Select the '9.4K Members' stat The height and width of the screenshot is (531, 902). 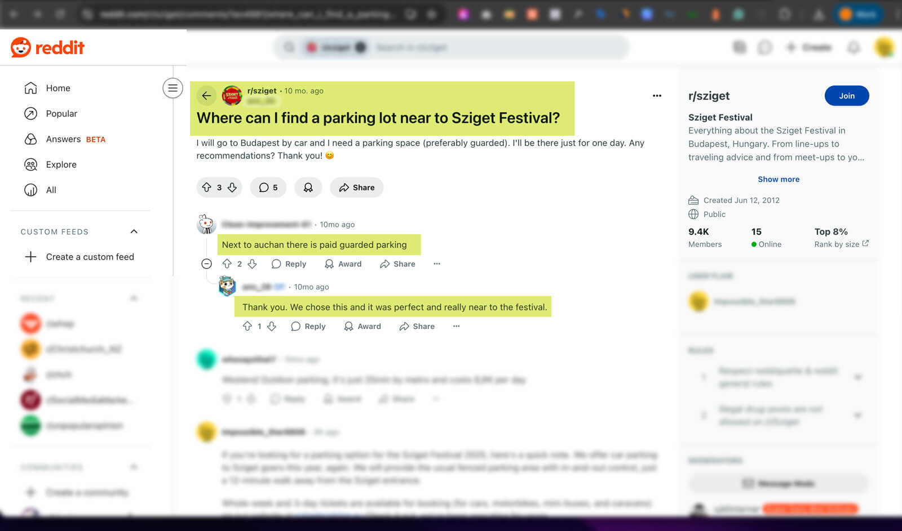705,237
